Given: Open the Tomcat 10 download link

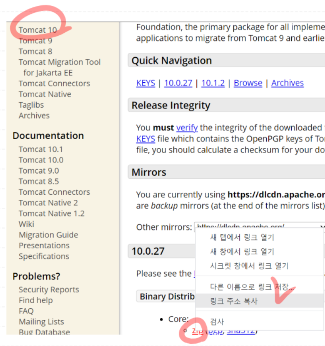Looking at the screenshot, I should pyautogui.click(x=38, y=30).
